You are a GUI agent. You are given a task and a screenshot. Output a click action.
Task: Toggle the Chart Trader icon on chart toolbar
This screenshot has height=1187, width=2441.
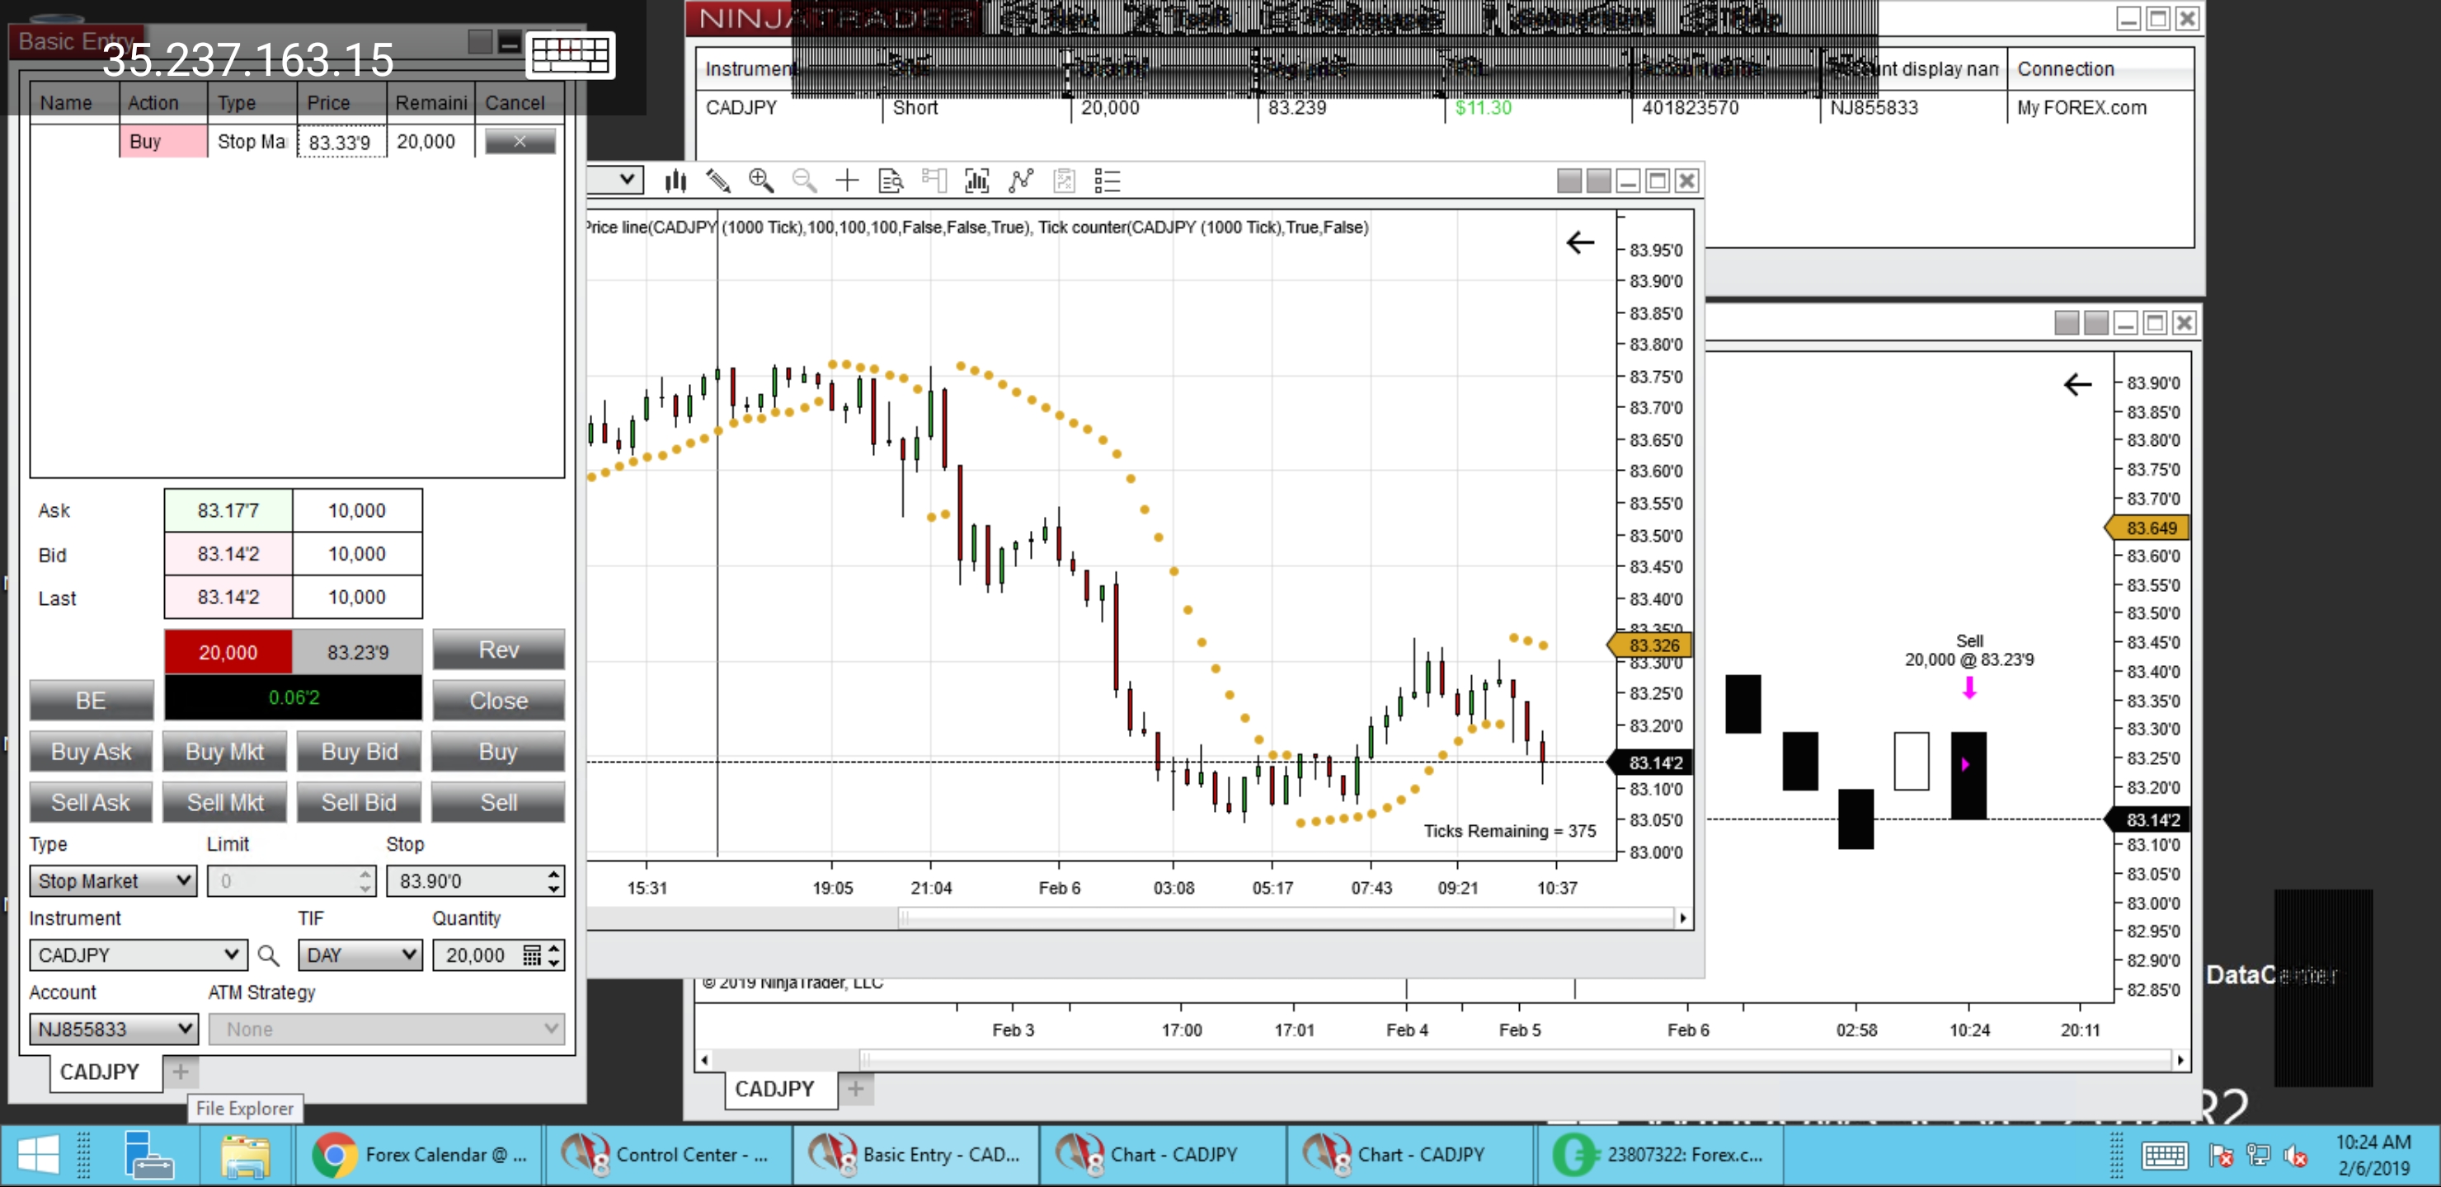[x=934, y=180]
